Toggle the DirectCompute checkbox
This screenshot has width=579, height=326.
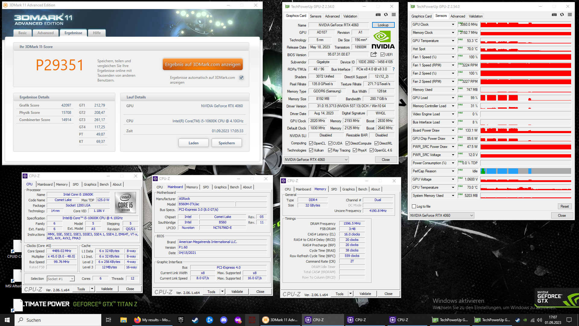tap(348, 143)
